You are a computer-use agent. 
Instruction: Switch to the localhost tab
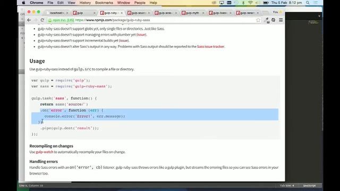click(56, 13)
